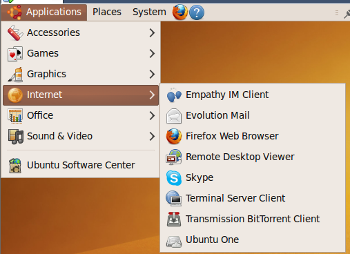
Task: Click the Firefox Web Browser submenu icon
Action: [174, 137]
